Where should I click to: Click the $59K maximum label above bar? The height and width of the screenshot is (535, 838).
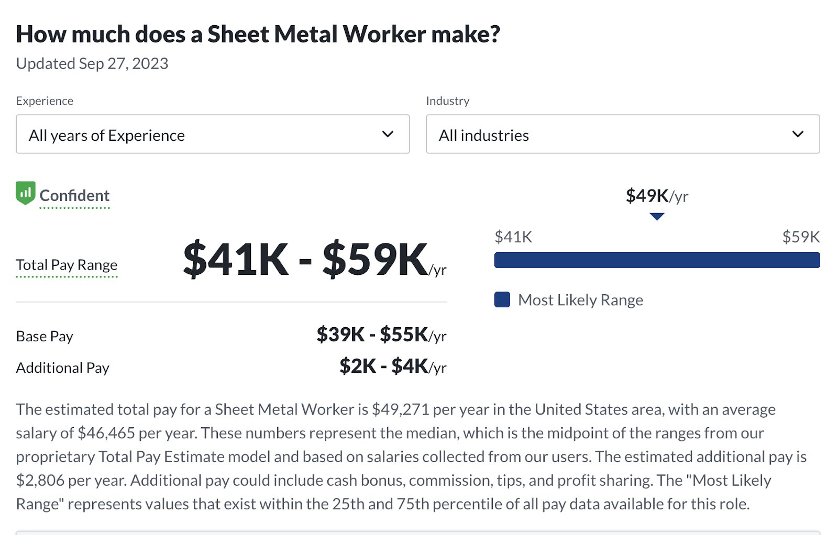pos(801,237)
